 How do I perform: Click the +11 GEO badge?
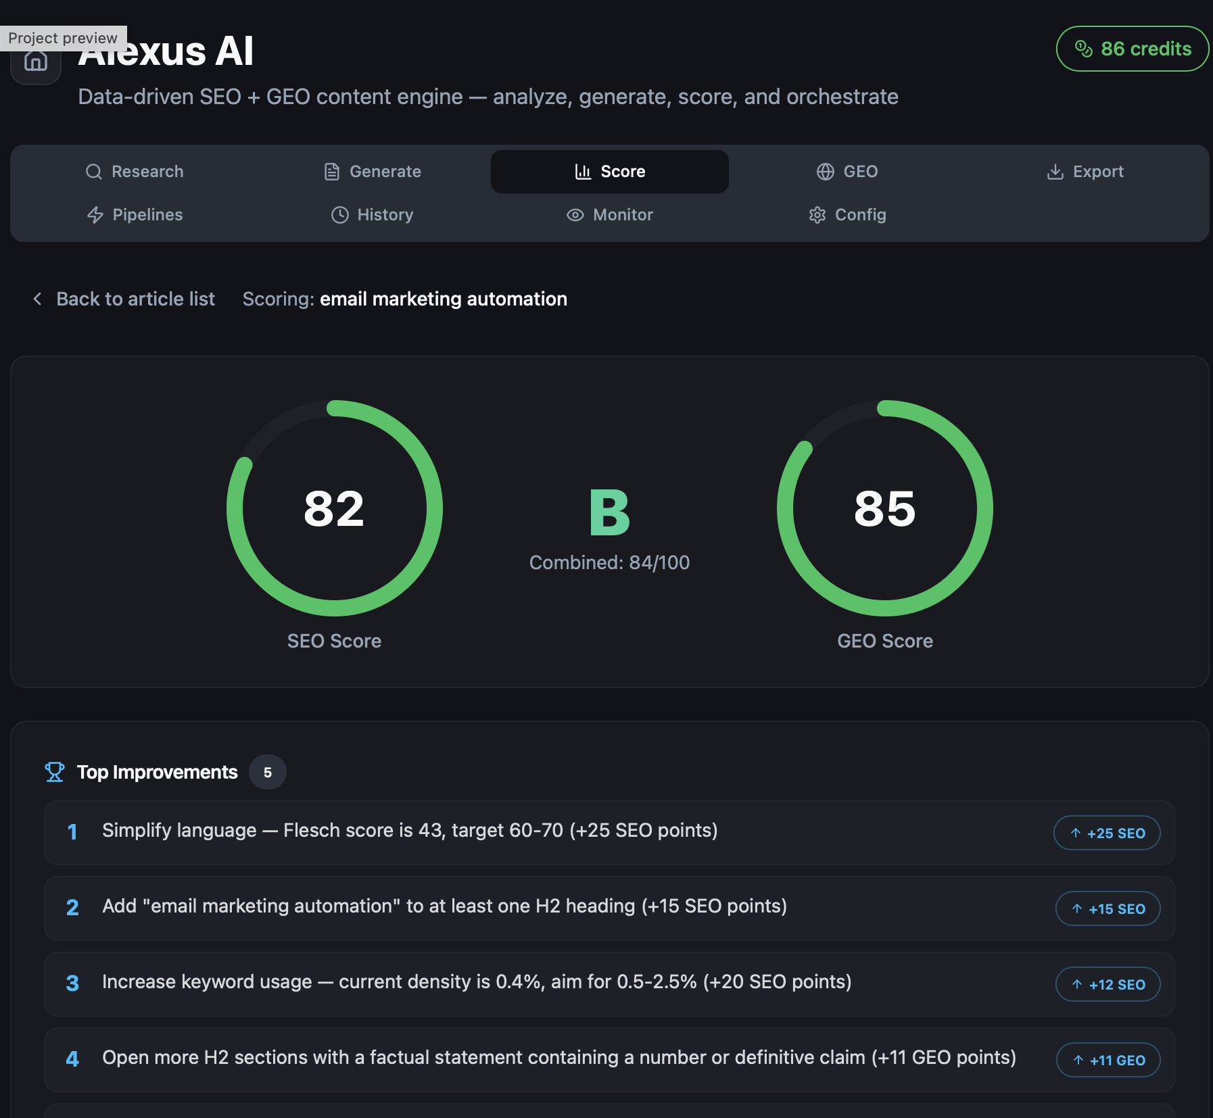coord(1108,1060)
